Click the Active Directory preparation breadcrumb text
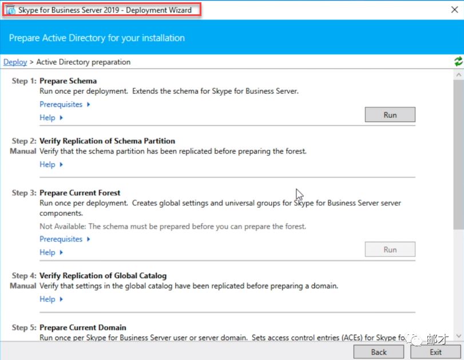This screenshot has height=360, width=464. coord(84,62)
